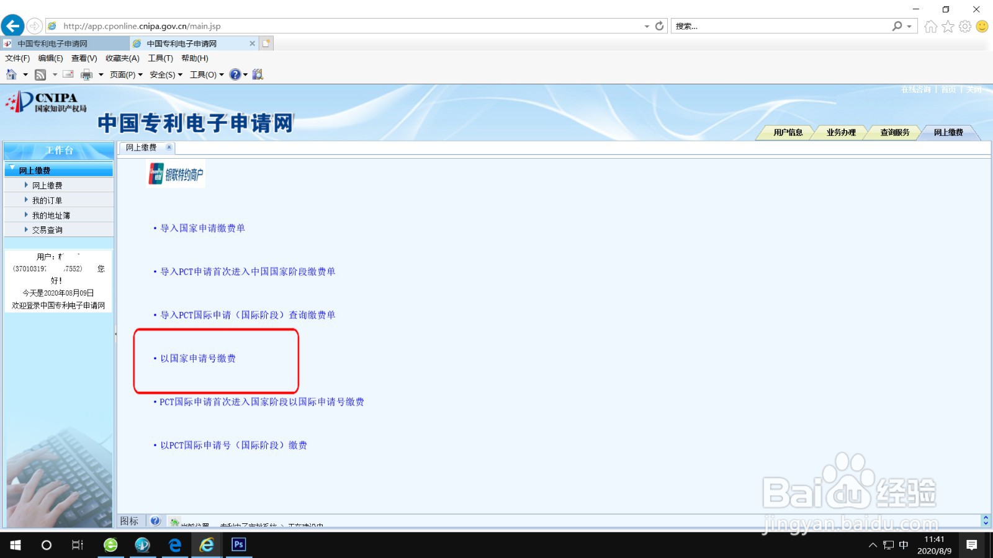Switch to the 查询服务 tab
This screenshot has width=993, height=558.
coord(894,132)
